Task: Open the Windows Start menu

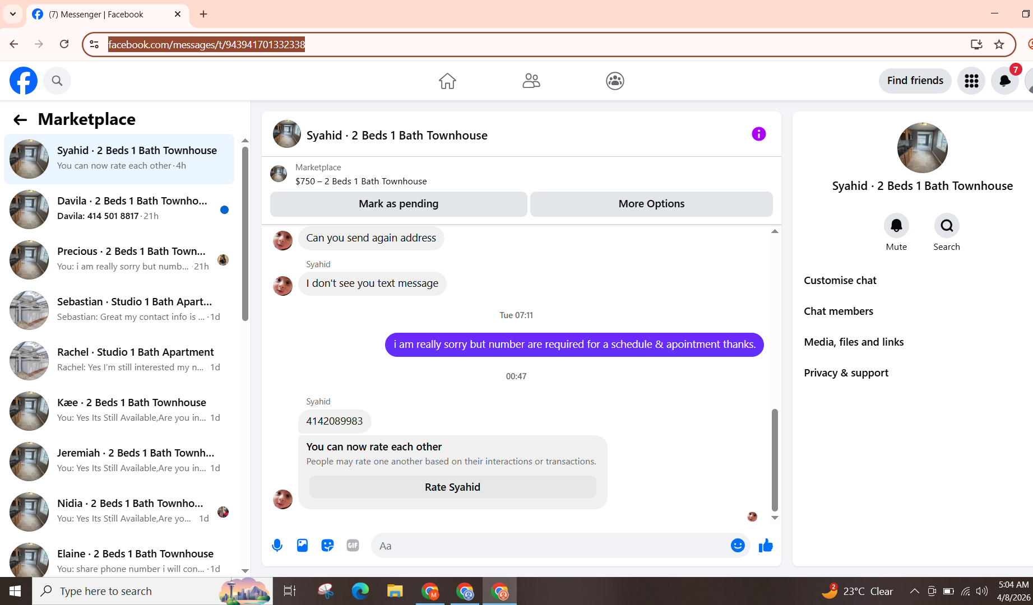Action: pos(15,591)
